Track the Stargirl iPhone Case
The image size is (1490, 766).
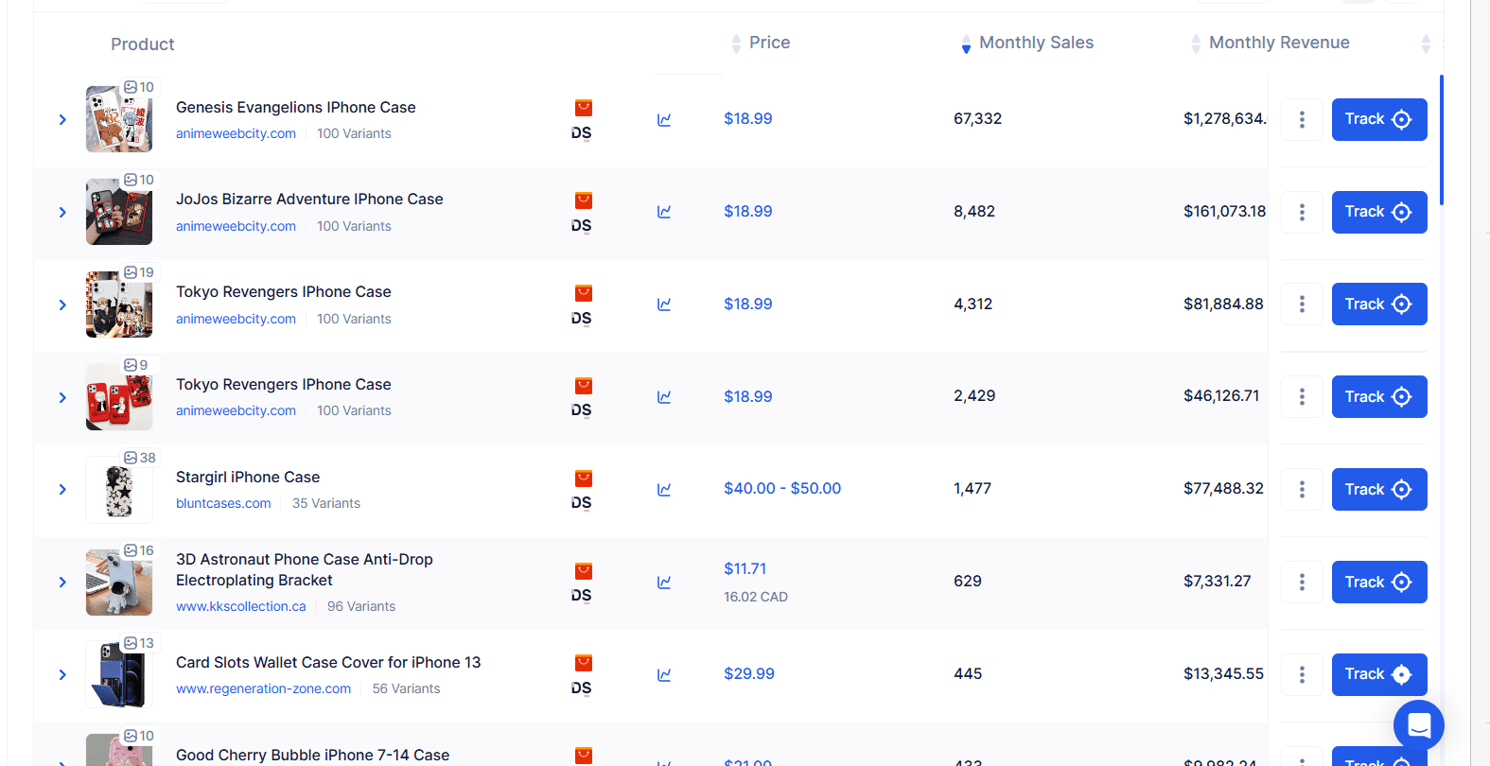pyautogui.click(x=1379, y=490)
